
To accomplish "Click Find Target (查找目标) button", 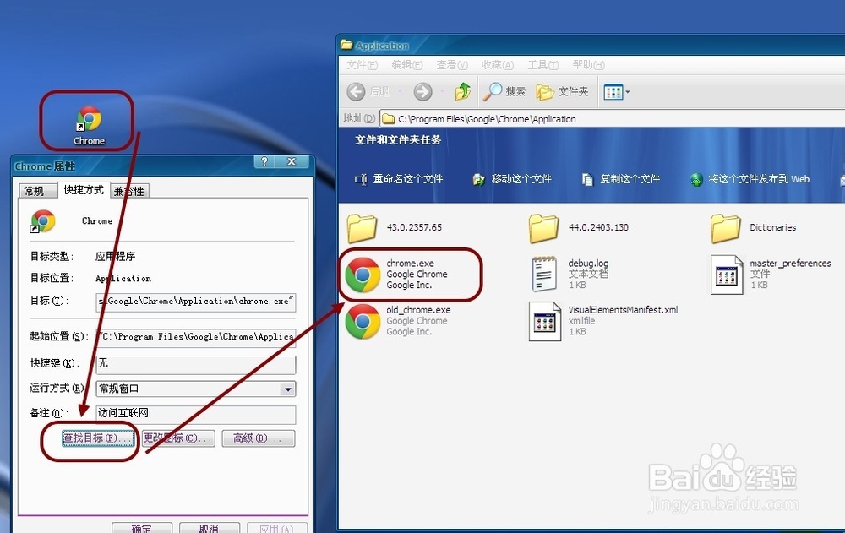I will (x=97, y=438).
